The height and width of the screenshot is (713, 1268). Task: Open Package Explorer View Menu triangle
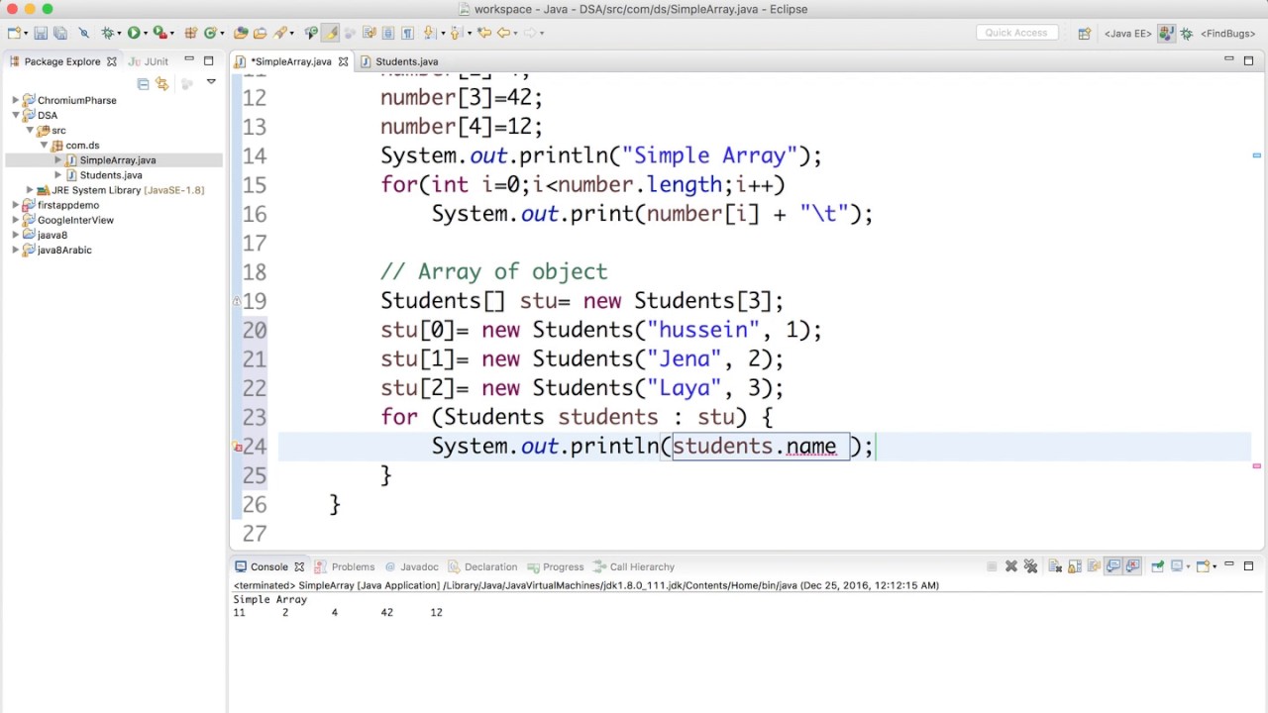point(211,82)
